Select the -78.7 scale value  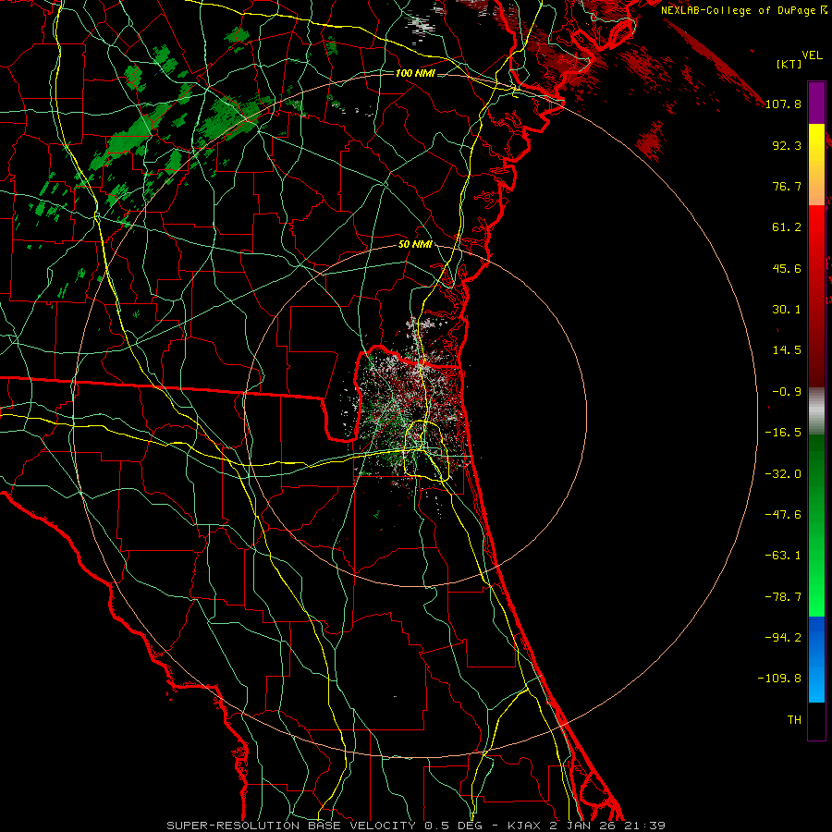pos(783,597)
